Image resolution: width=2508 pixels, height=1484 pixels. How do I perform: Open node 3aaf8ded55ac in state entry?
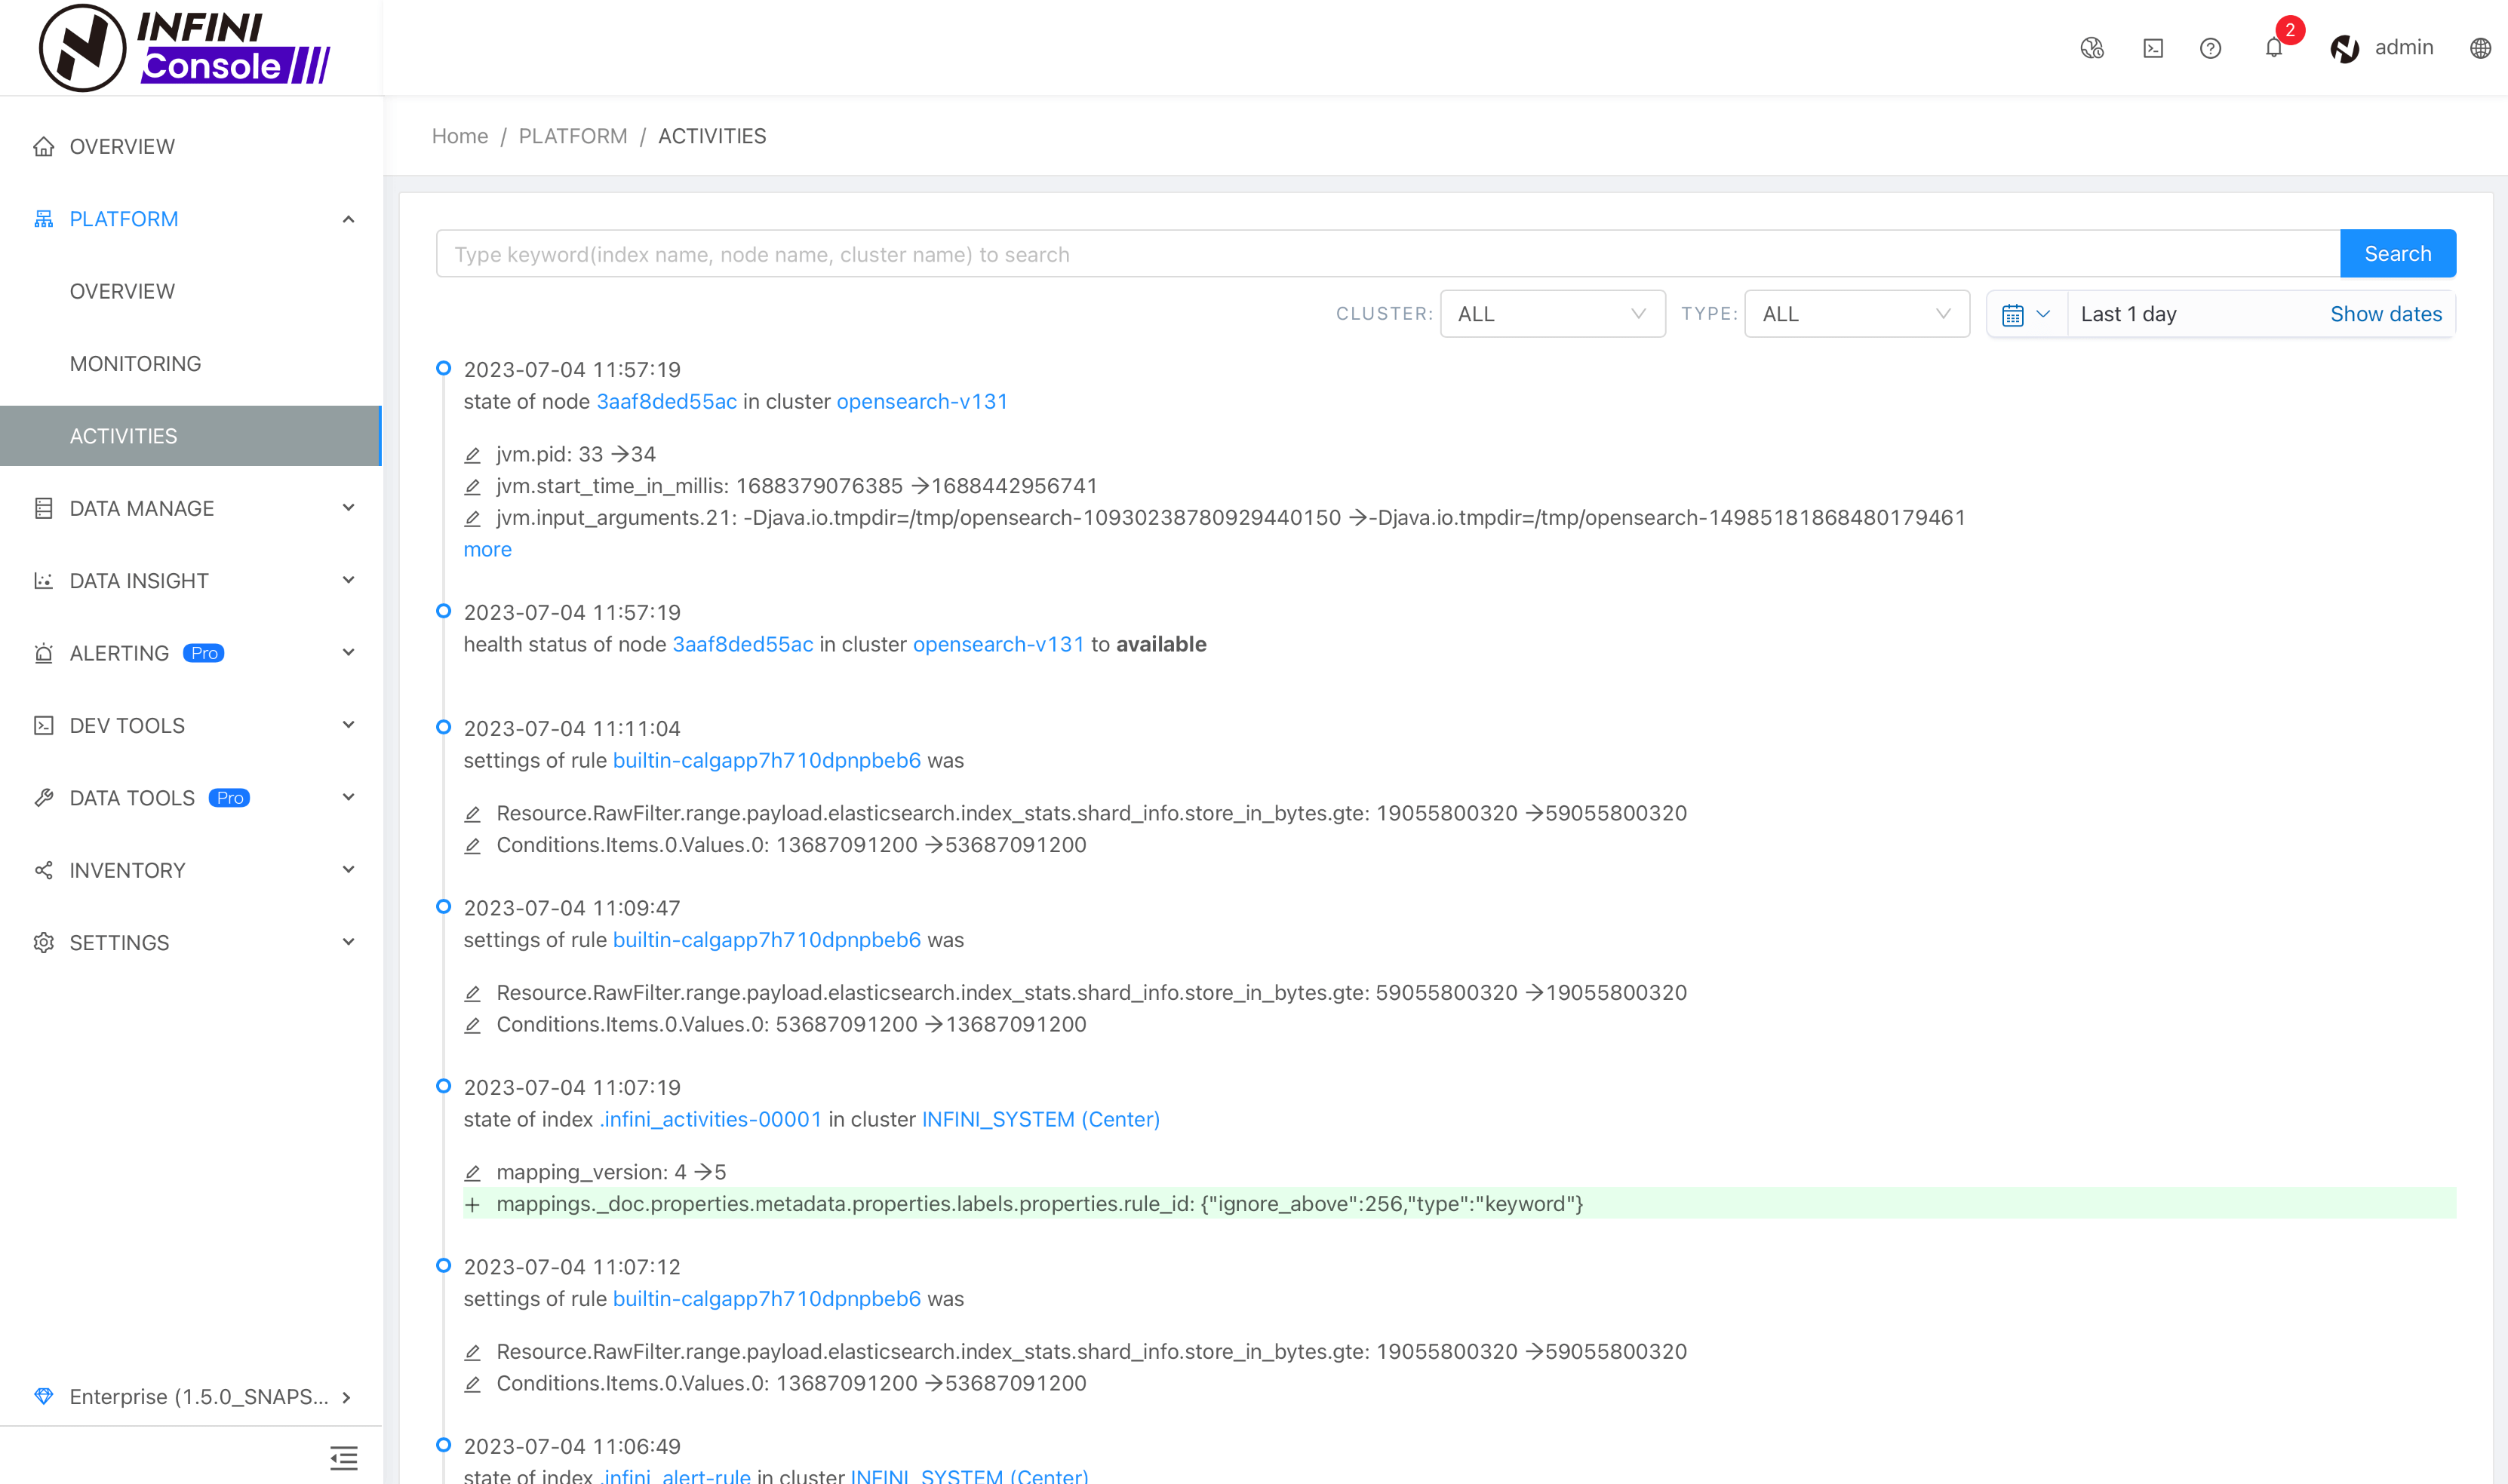[x=666, y=402]
